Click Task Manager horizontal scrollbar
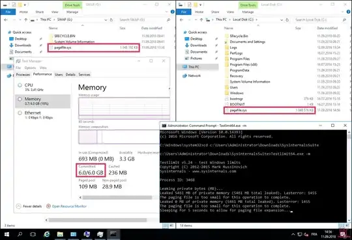 tap(117, 198)
